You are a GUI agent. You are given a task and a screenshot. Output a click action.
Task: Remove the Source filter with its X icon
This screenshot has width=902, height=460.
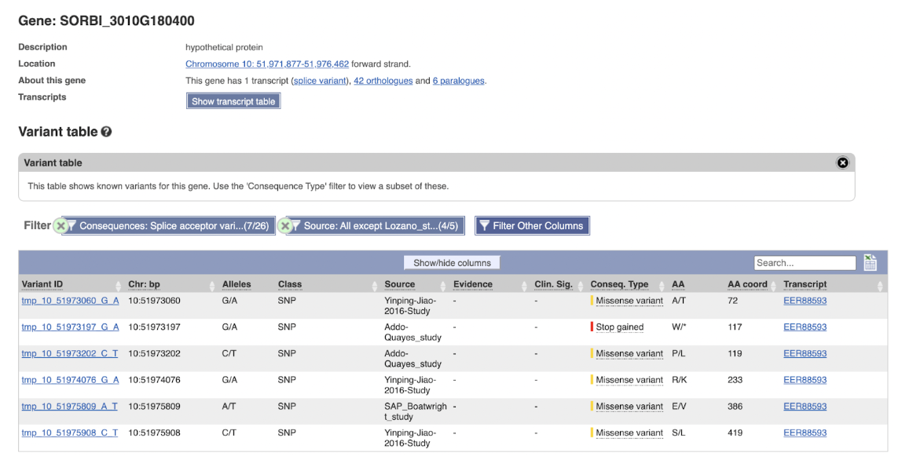(x=284, y=226)
